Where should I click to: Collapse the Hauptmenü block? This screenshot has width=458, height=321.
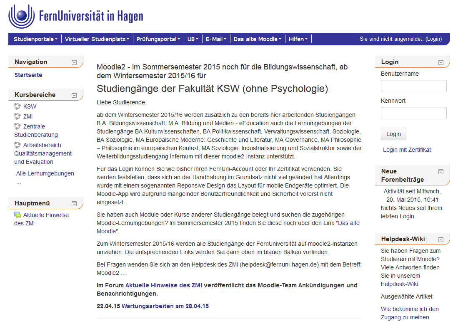click(74, 204)
